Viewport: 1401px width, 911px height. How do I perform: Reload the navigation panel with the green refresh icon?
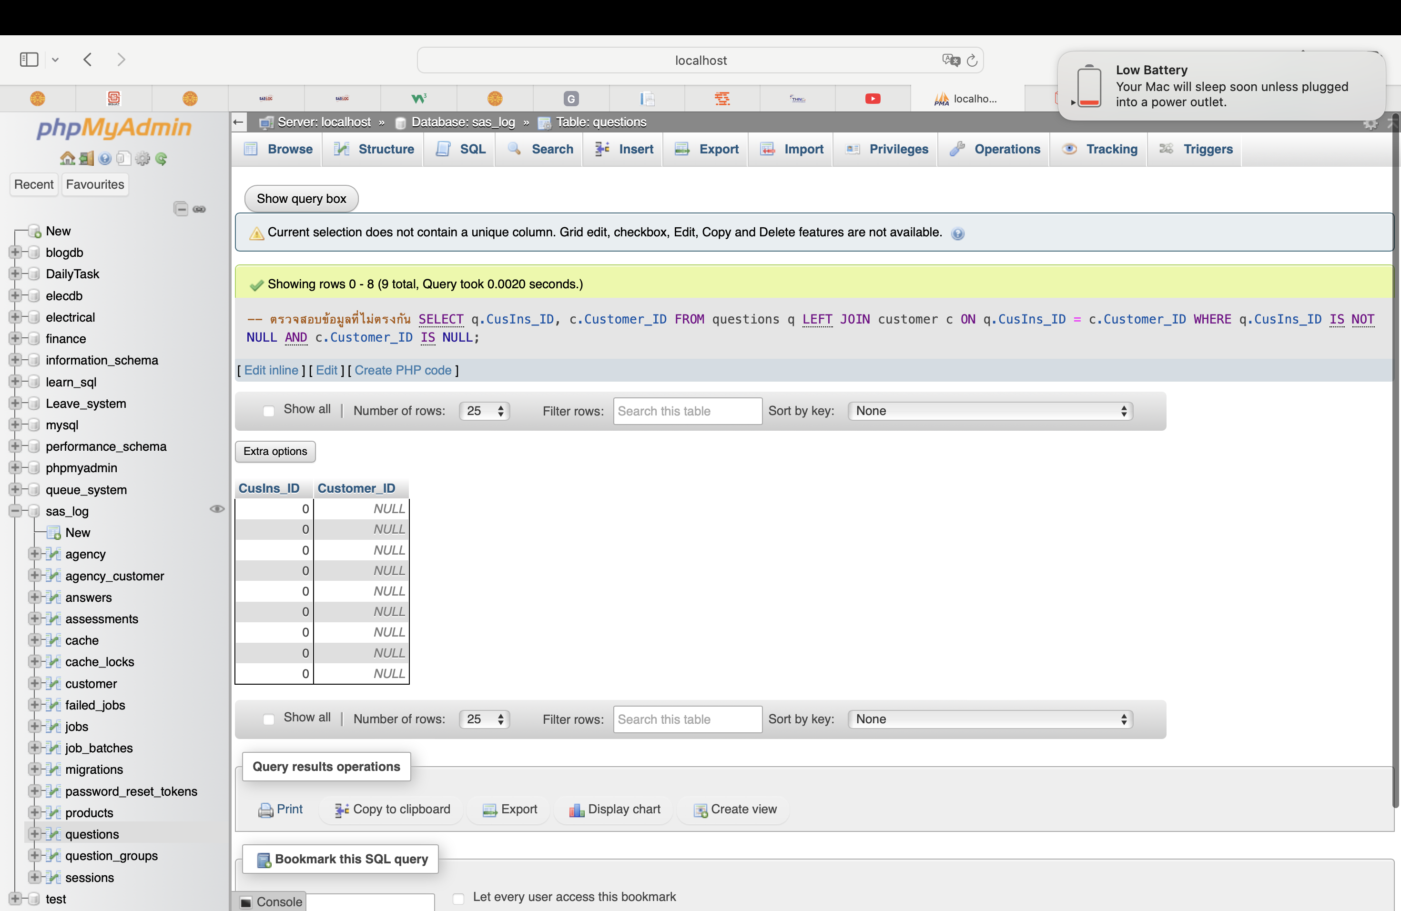[x=161, y=158]
